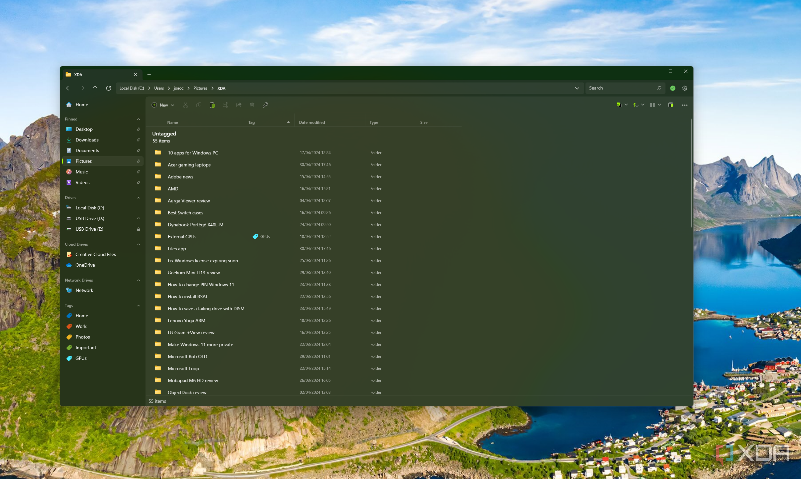Collapse the Tags sidebar section
Image resolution: width=801 pixels, height=479 pixels.
pyautogui.click(x=139, y=306)
